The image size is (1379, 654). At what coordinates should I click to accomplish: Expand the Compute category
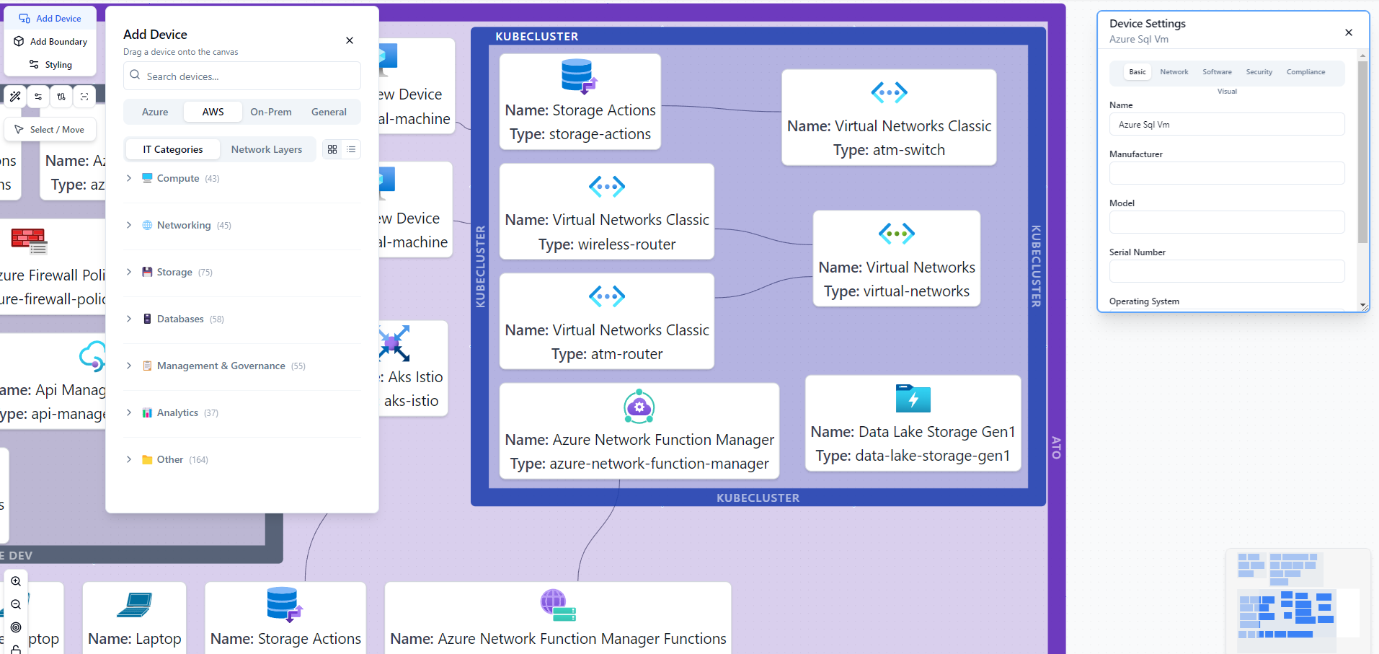[x=242, y=178]
